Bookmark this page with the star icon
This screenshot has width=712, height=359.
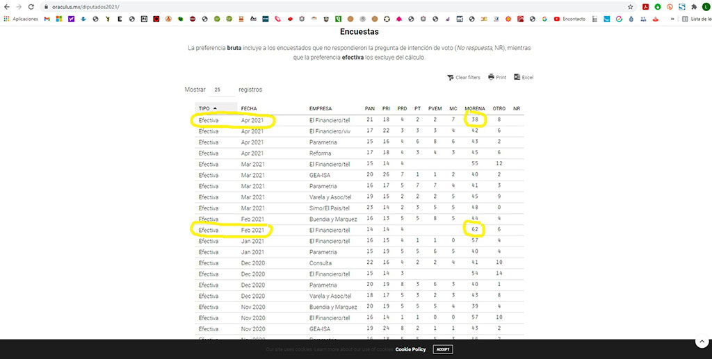pyautogui.click(x=630, y=6)
